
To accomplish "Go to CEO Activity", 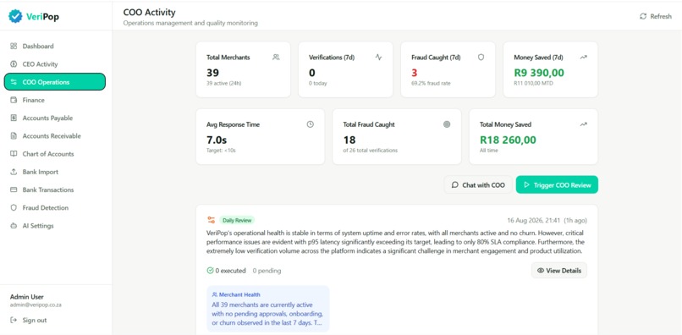I will pyautogui.click(x=55, y=64).
